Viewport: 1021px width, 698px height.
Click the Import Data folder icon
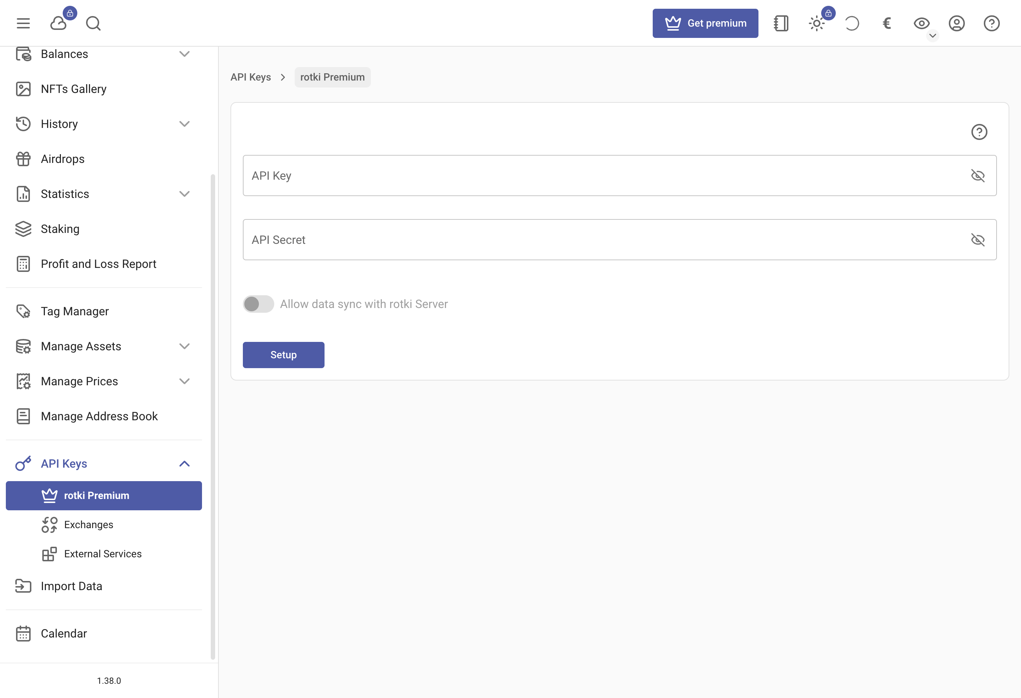[x=23, y=586]
